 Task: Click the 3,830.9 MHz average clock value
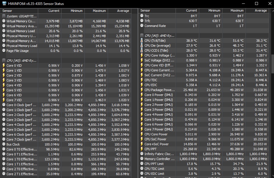[x=120, y=130]
